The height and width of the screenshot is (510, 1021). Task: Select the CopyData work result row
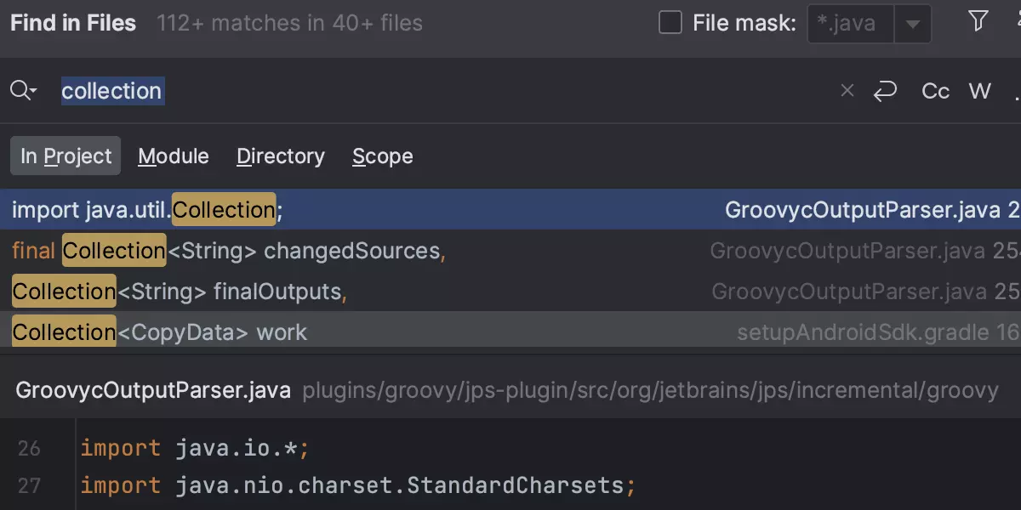tap(340, 331)
